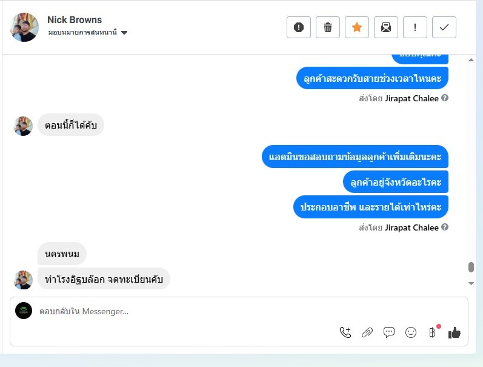Toggle the orange star follow-up marker
The image size is (483, 367).
[x=357, y=27]
